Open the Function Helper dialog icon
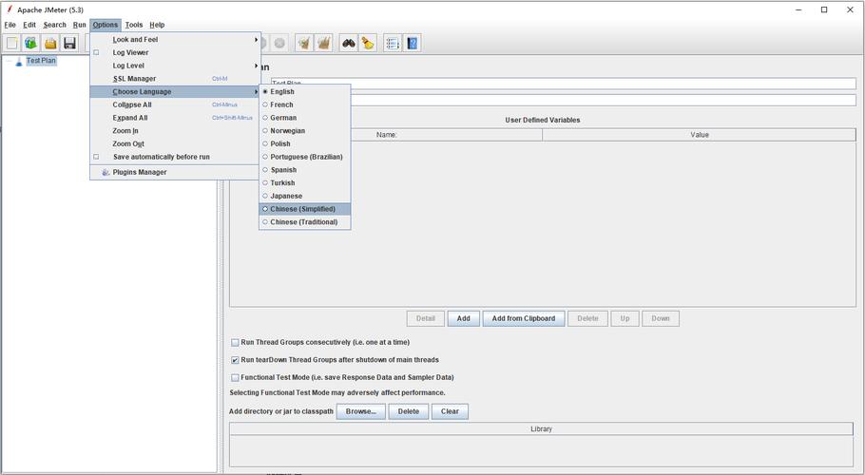Image resolution: width=865 pixels, height=475 pixels. 393,43
